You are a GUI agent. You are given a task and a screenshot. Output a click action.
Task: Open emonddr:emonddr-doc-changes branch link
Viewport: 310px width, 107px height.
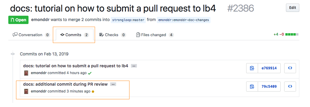click(184, 20)
